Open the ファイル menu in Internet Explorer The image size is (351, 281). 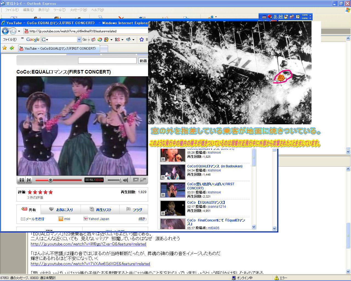tap(10, 40)
